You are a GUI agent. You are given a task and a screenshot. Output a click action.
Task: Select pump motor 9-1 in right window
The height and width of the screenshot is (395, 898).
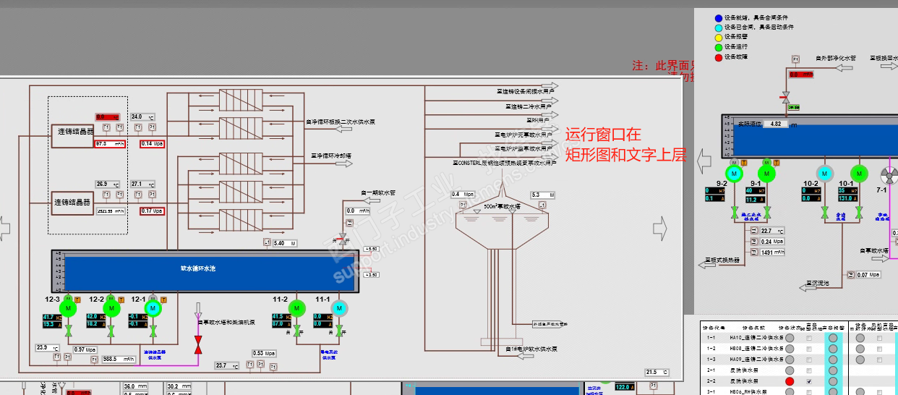point(766,174)
